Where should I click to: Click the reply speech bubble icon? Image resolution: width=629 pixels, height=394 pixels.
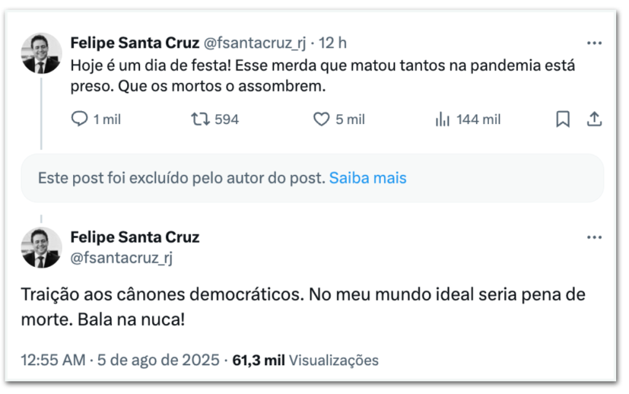(80, 119)
